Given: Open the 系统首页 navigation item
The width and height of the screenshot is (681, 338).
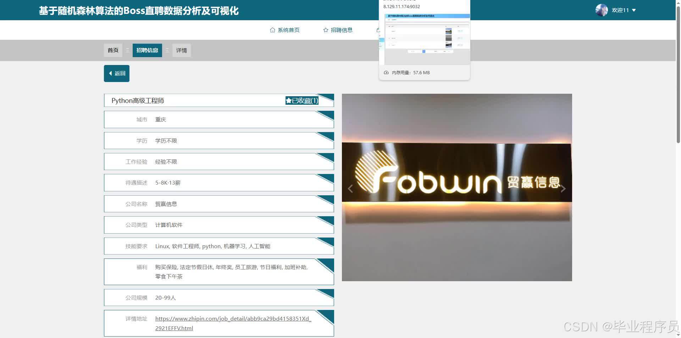Looking at the screenshot, I should pyautogui.click(x=285, y=30).
